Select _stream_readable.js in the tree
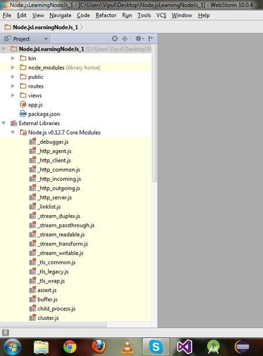 coord(61,234)
